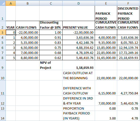
Task: Click the Select All corner button
Action: coord(3,3)
